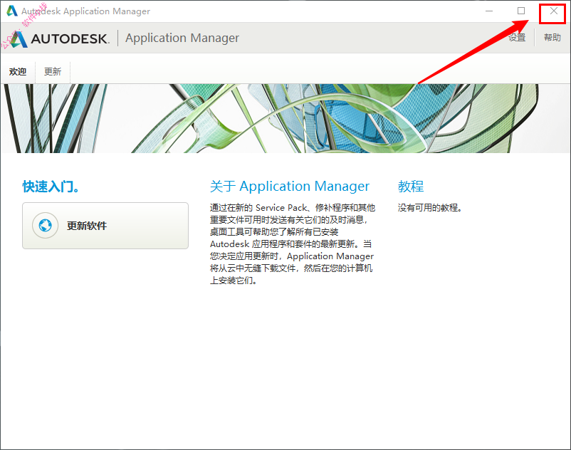The image size is (571, 450).
Task: Click the globe icon beside 更新软件
Action: [x=45, y=226]
